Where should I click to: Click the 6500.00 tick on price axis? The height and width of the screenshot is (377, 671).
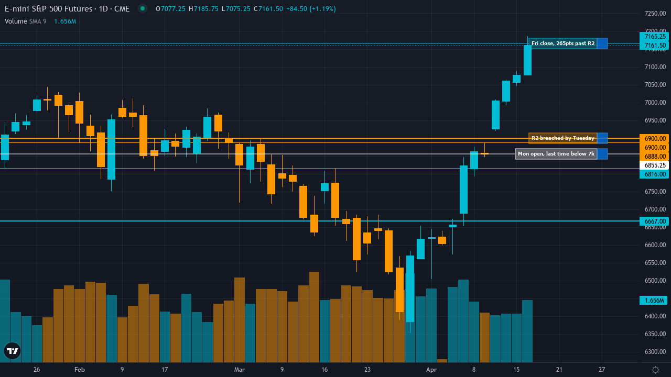[655, 281]
